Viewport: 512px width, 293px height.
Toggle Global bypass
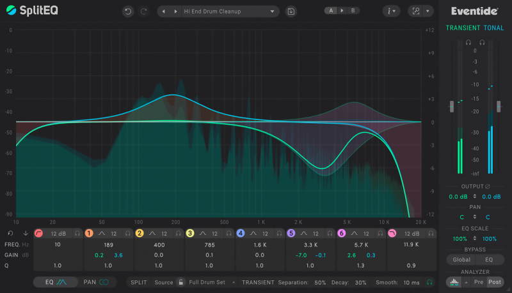click(x=462, y=260)
